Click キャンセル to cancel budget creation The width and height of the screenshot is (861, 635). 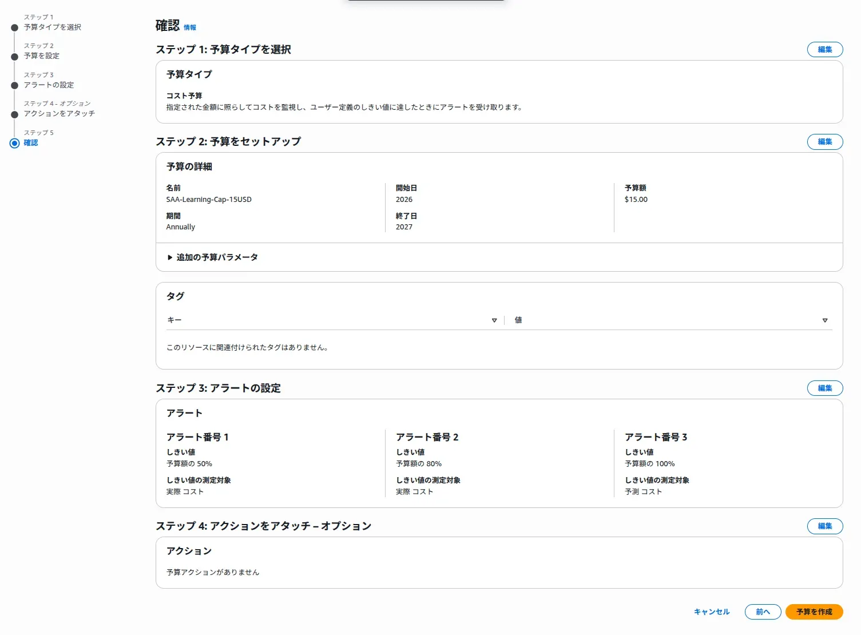(x=712, y=612)
